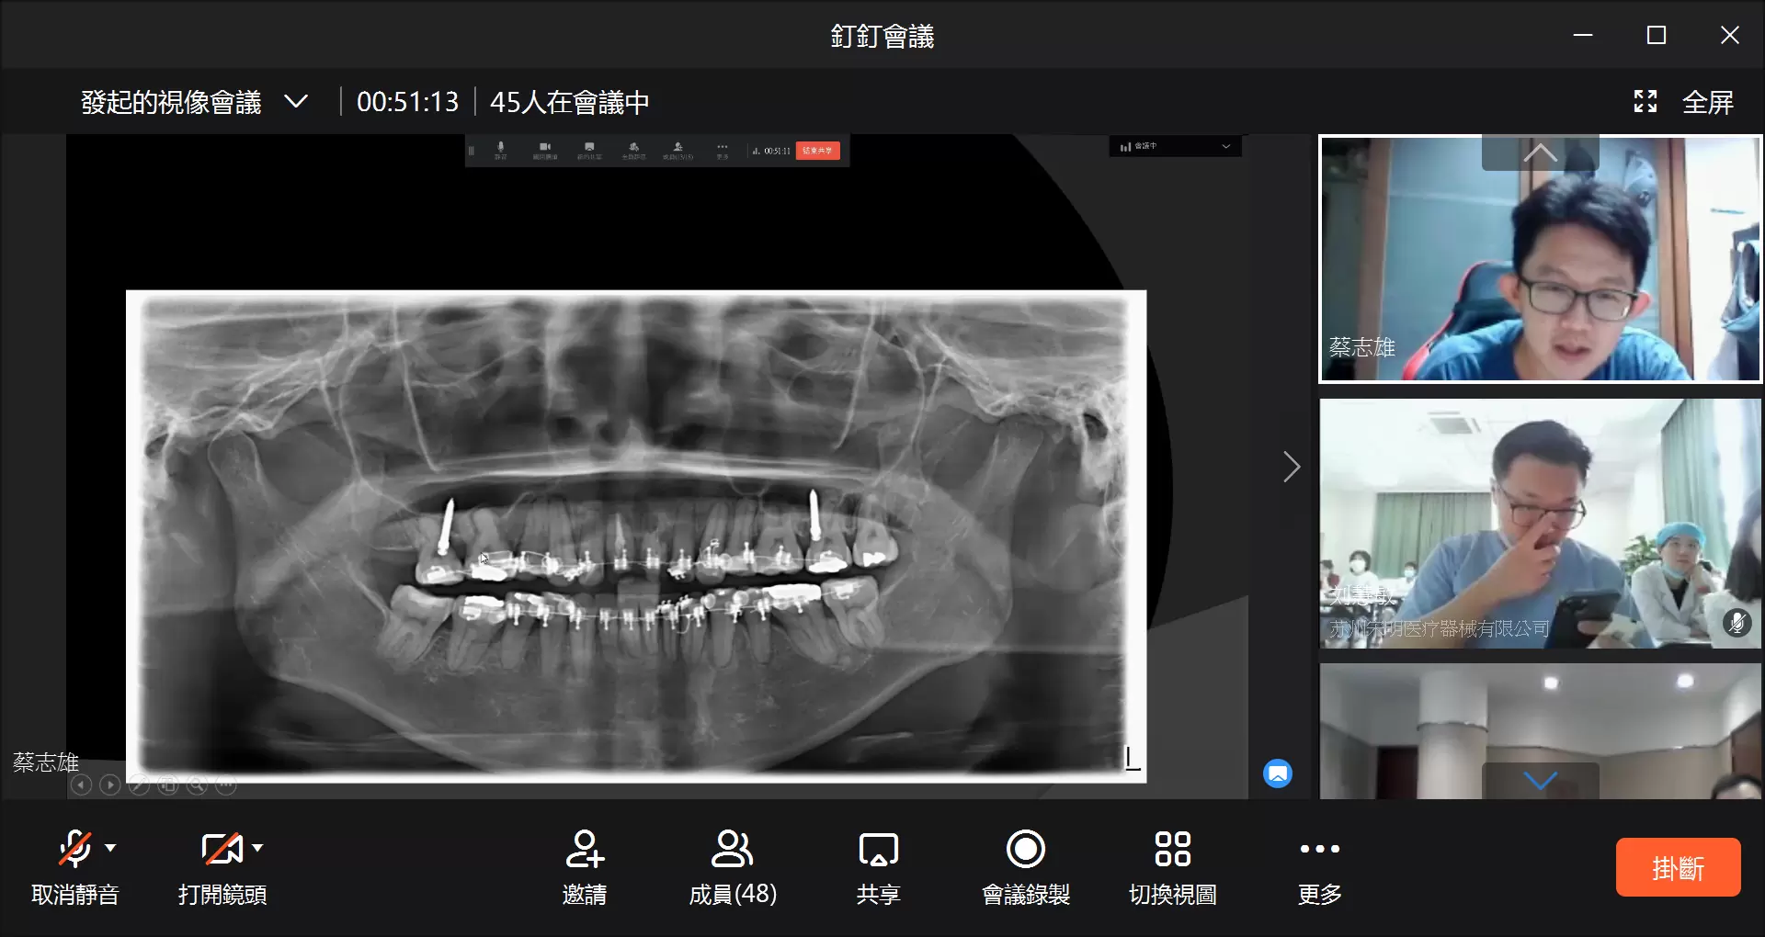Viewport: 1765px width, 937px height.
Task: Unmute the microphone
Action: coord(74,849)
